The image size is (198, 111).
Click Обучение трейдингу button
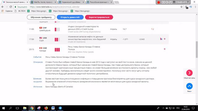click(41, 17)
